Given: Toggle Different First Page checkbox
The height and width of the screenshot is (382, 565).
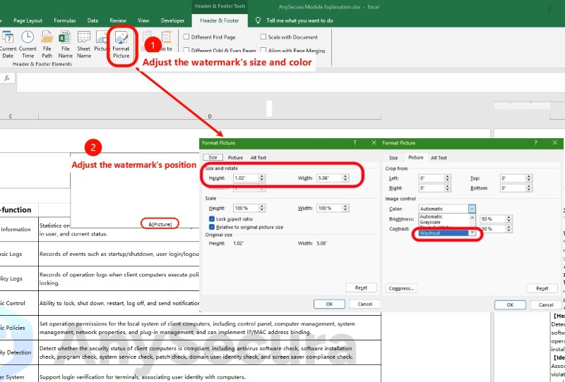Looking at the screenshot, I should (x=186, y=37).
